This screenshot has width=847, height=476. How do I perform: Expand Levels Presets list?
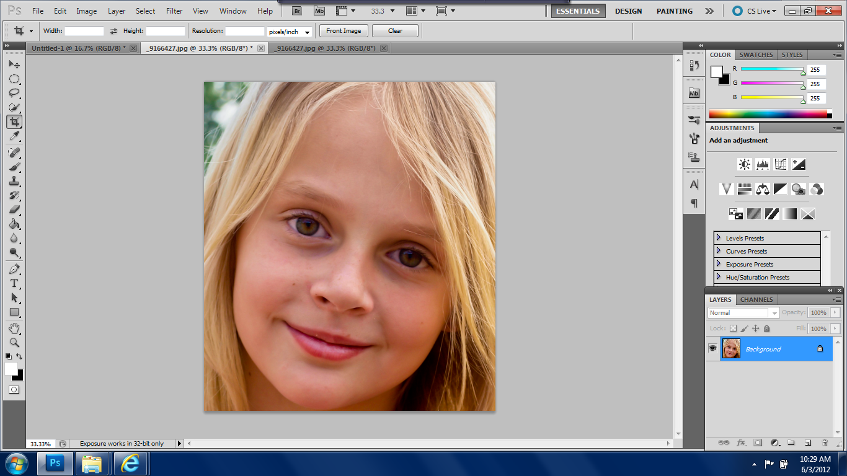pos(719,238)
